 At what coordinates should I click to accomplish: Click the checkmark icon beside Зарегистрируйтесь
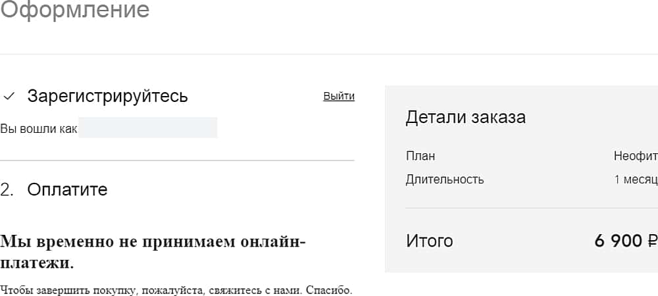pos(9,96)
